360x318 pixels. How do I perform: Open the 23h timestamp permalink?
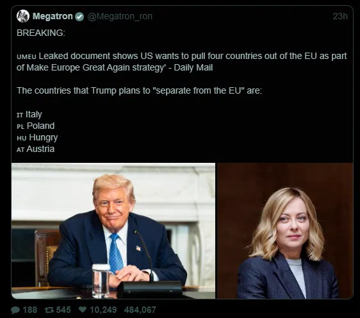(x=340, y=16)
